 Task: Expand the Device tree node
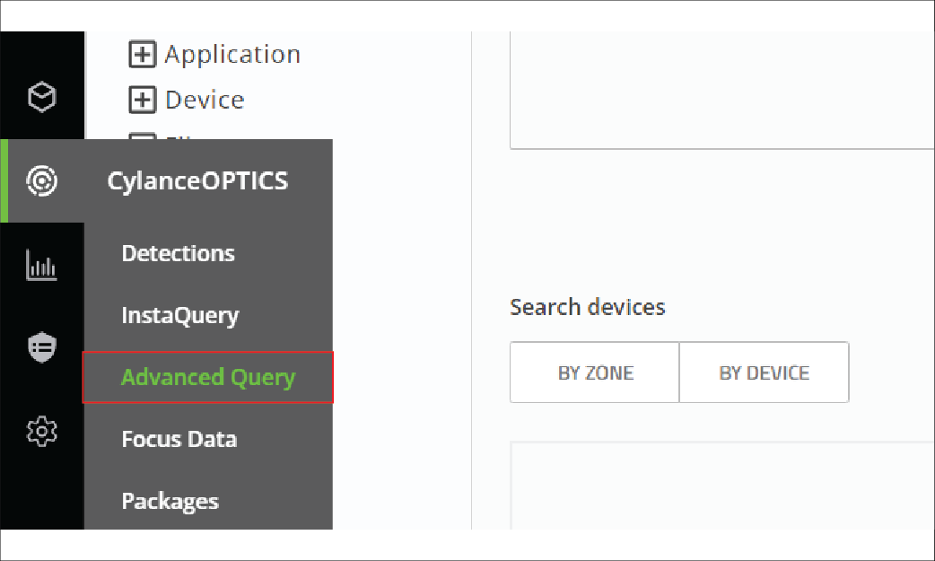click(142, 100)
